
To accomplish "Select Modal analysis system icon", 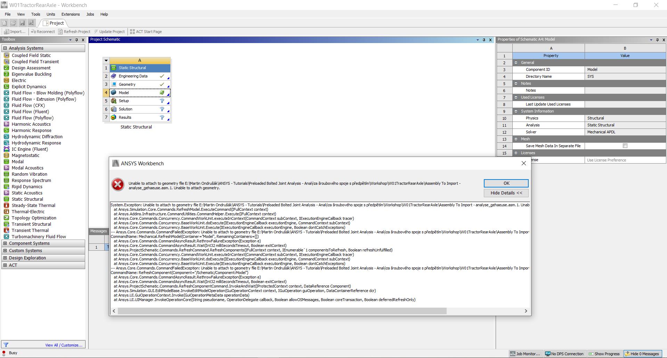I will tap(6, 161).
